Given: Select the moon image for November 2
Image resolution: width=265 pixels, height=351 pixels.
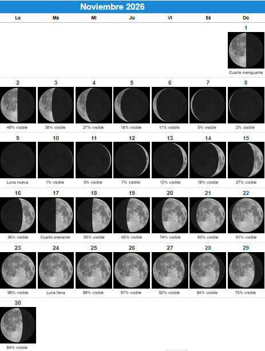Looking at the screenshot, I should (x=18, y=105).
